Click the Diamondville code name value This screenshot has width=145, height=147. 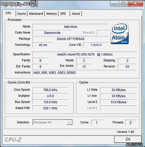coord(52,33)
